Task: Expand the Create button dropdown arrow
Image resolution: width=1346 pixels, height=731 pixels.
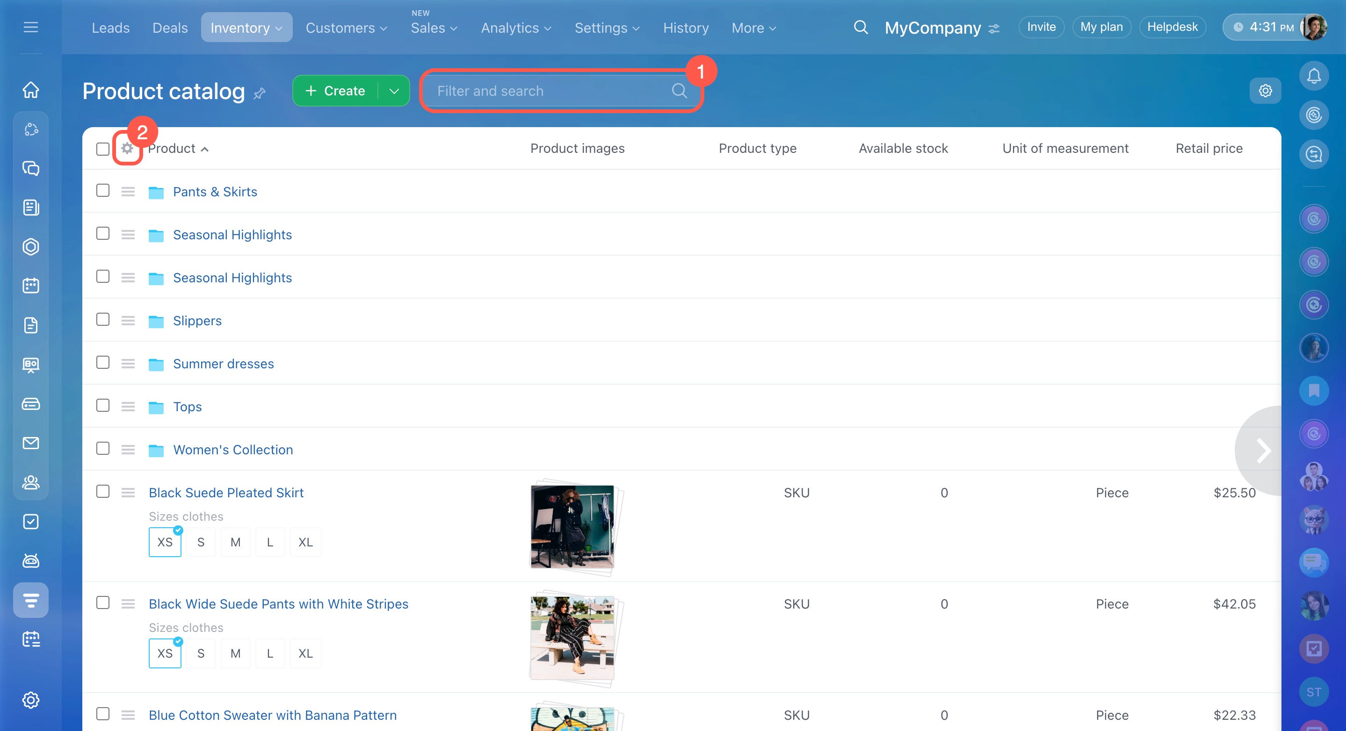Action: pyautogui.click(x=394, y=91)
